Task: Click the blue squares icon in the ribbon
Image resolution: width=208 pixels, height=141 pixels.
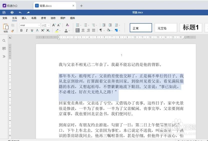Action: click(x=116, y=30)
